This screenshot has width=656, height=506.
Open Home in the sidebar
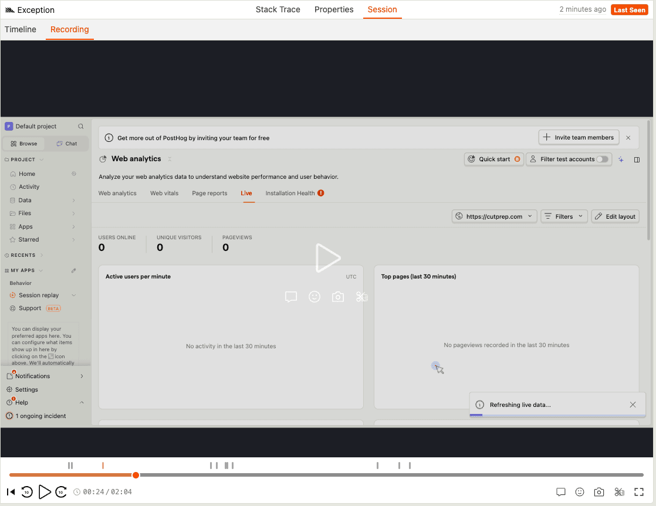[27, 174]
